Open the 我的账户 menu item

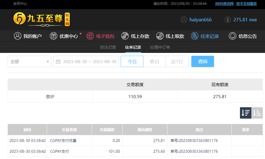(28, 36)
